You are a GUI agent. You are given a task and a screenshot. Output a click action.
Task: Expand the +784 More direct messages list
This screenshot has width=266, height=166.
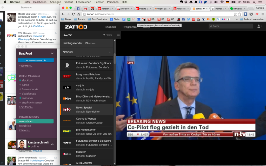pos(26,107)
